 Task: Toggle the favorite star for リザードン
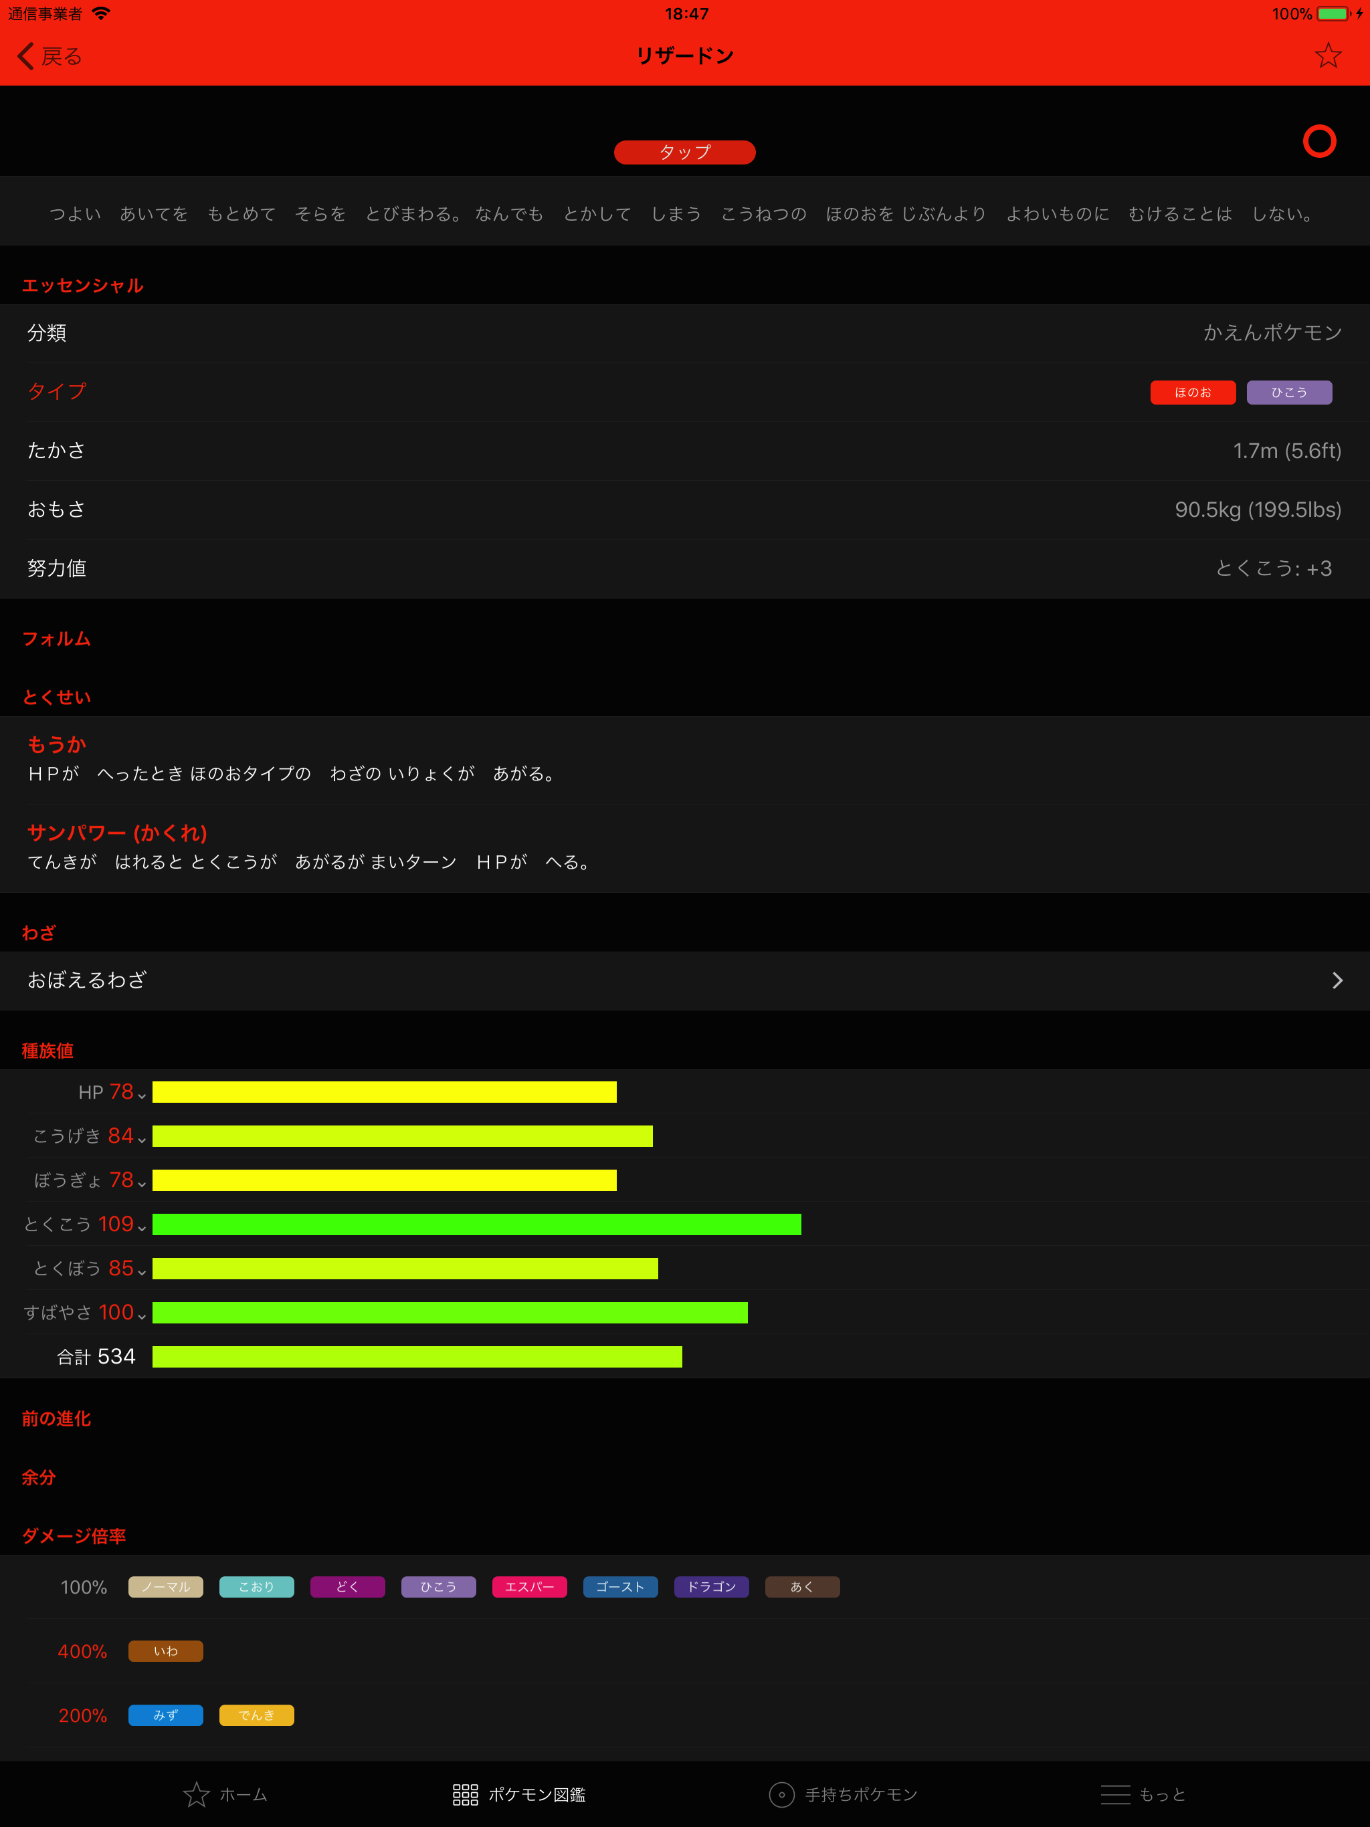click(1328, 56)
